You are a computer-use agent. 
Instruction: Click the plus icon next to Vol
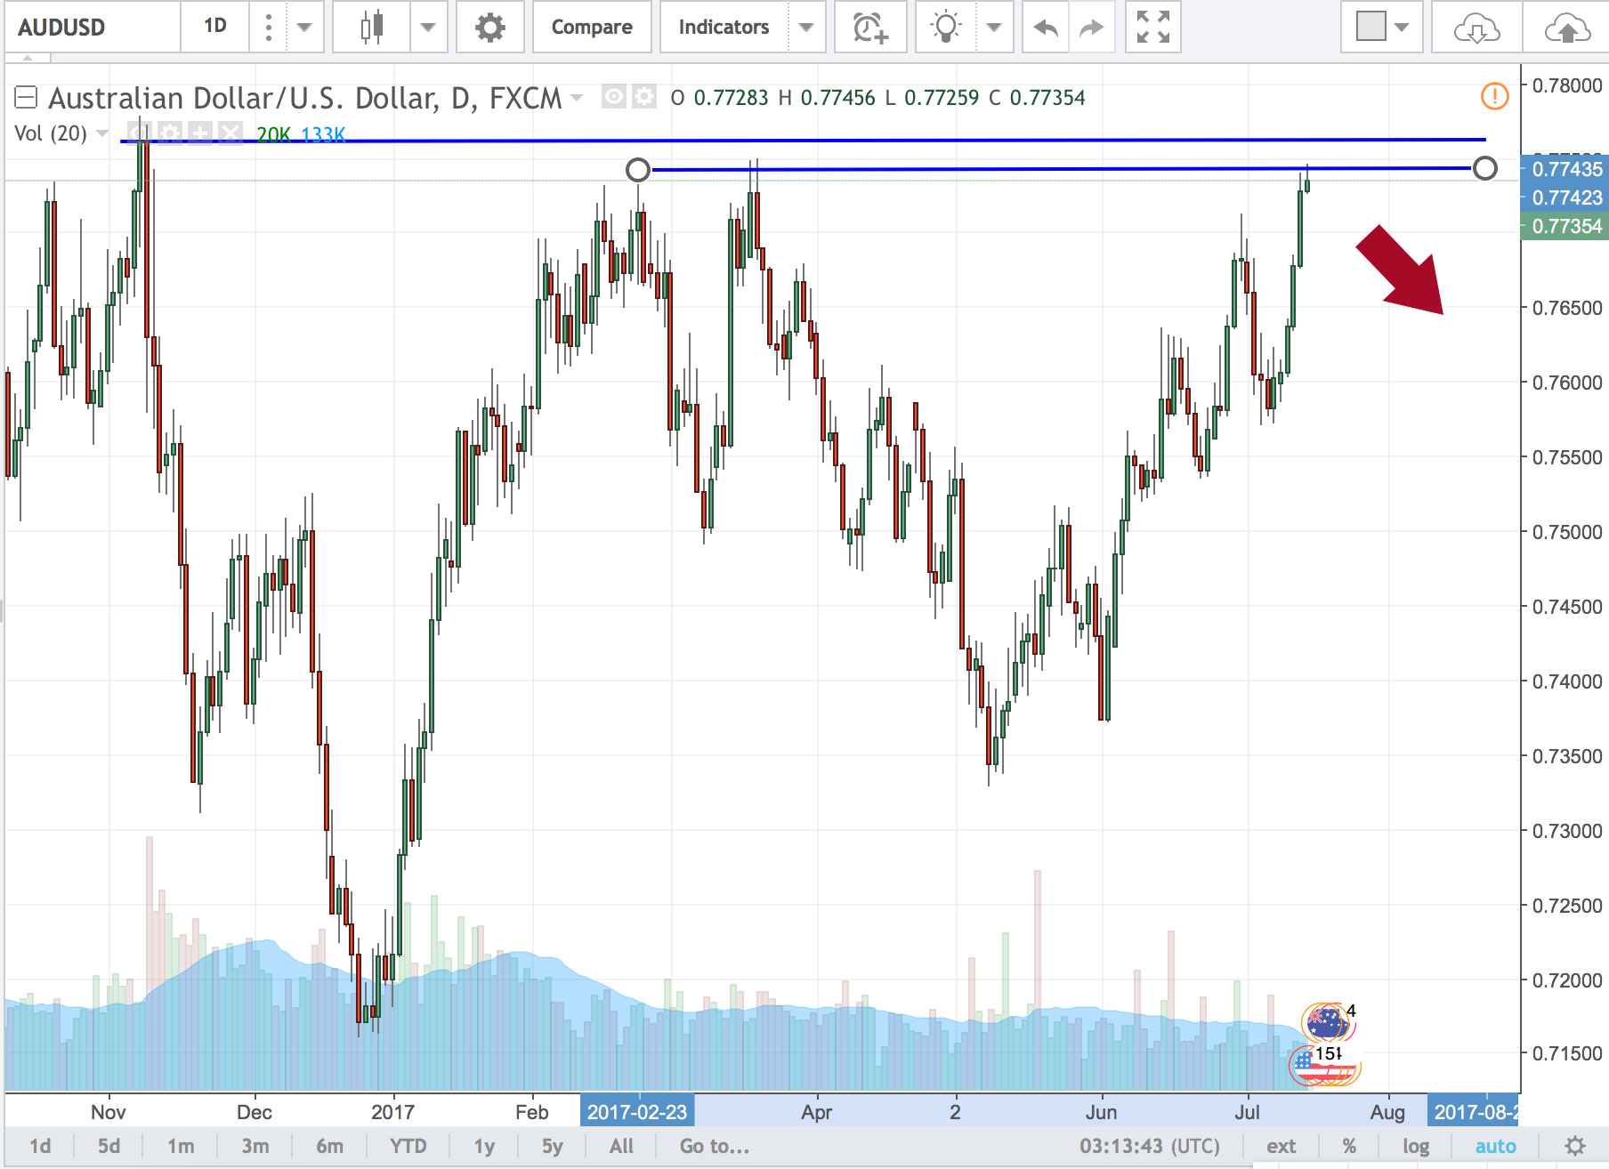[x=200, y=134]
